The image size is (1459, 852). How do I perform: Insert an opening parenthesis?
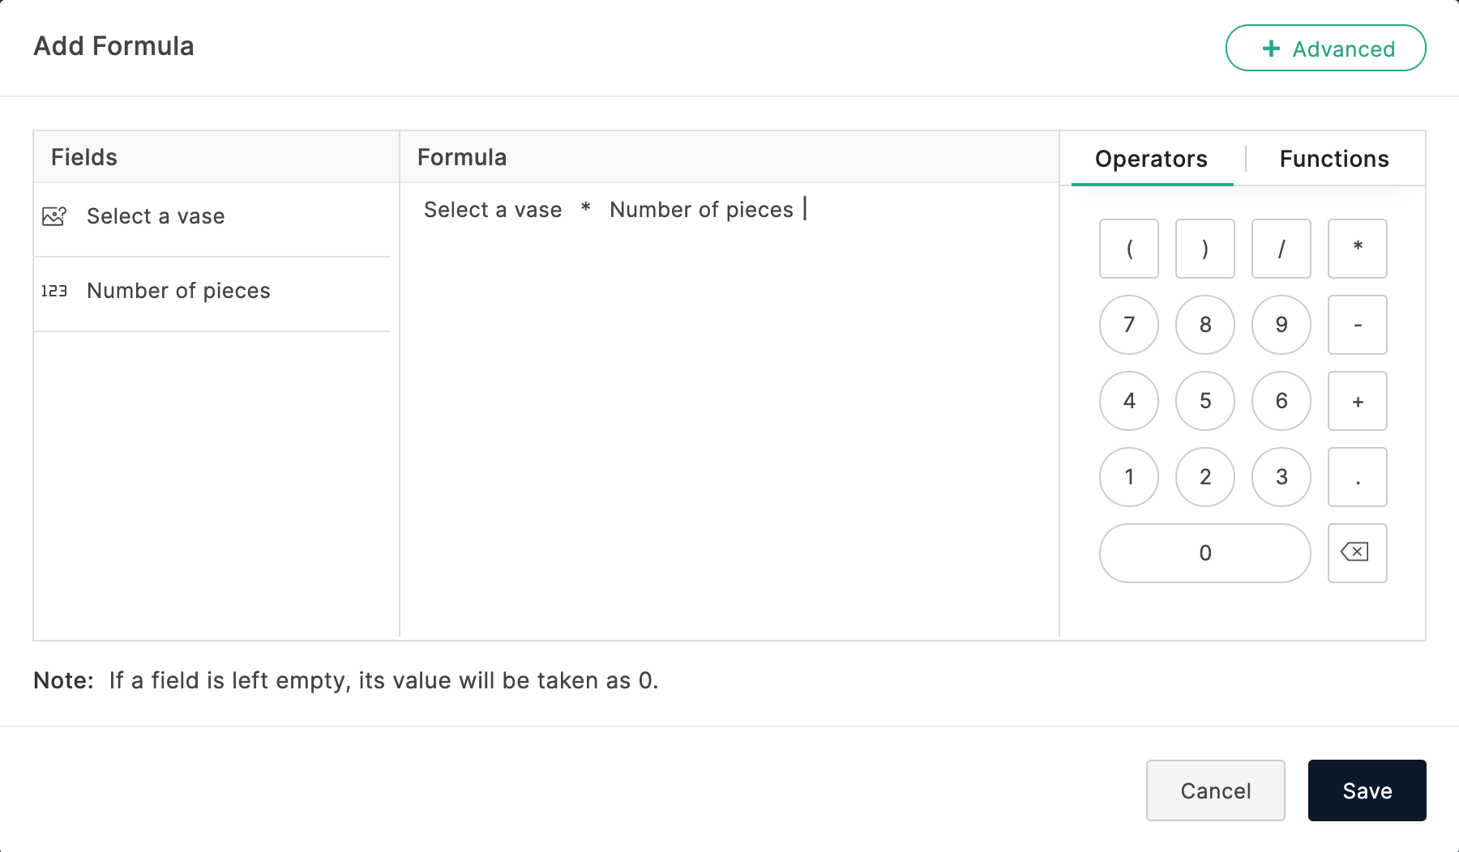1129,249
